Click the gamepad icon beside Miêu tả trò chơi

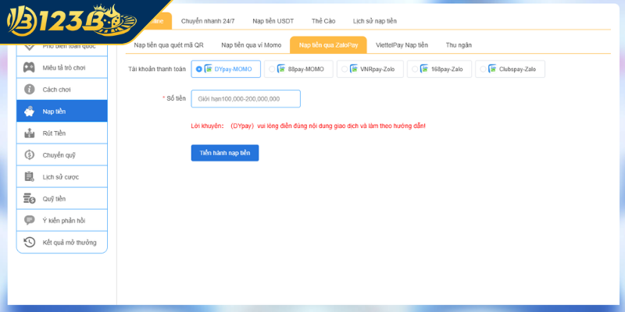point(30,67)
